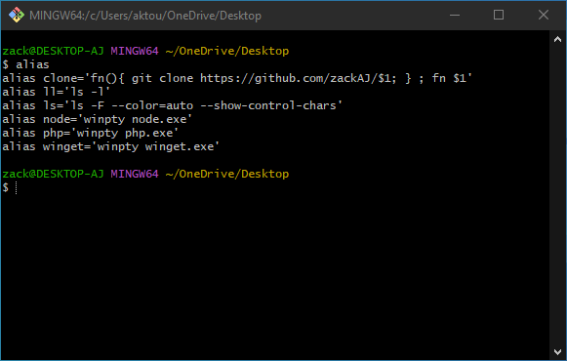Click the alias php='winpty php.exe' line

point(91,133)
